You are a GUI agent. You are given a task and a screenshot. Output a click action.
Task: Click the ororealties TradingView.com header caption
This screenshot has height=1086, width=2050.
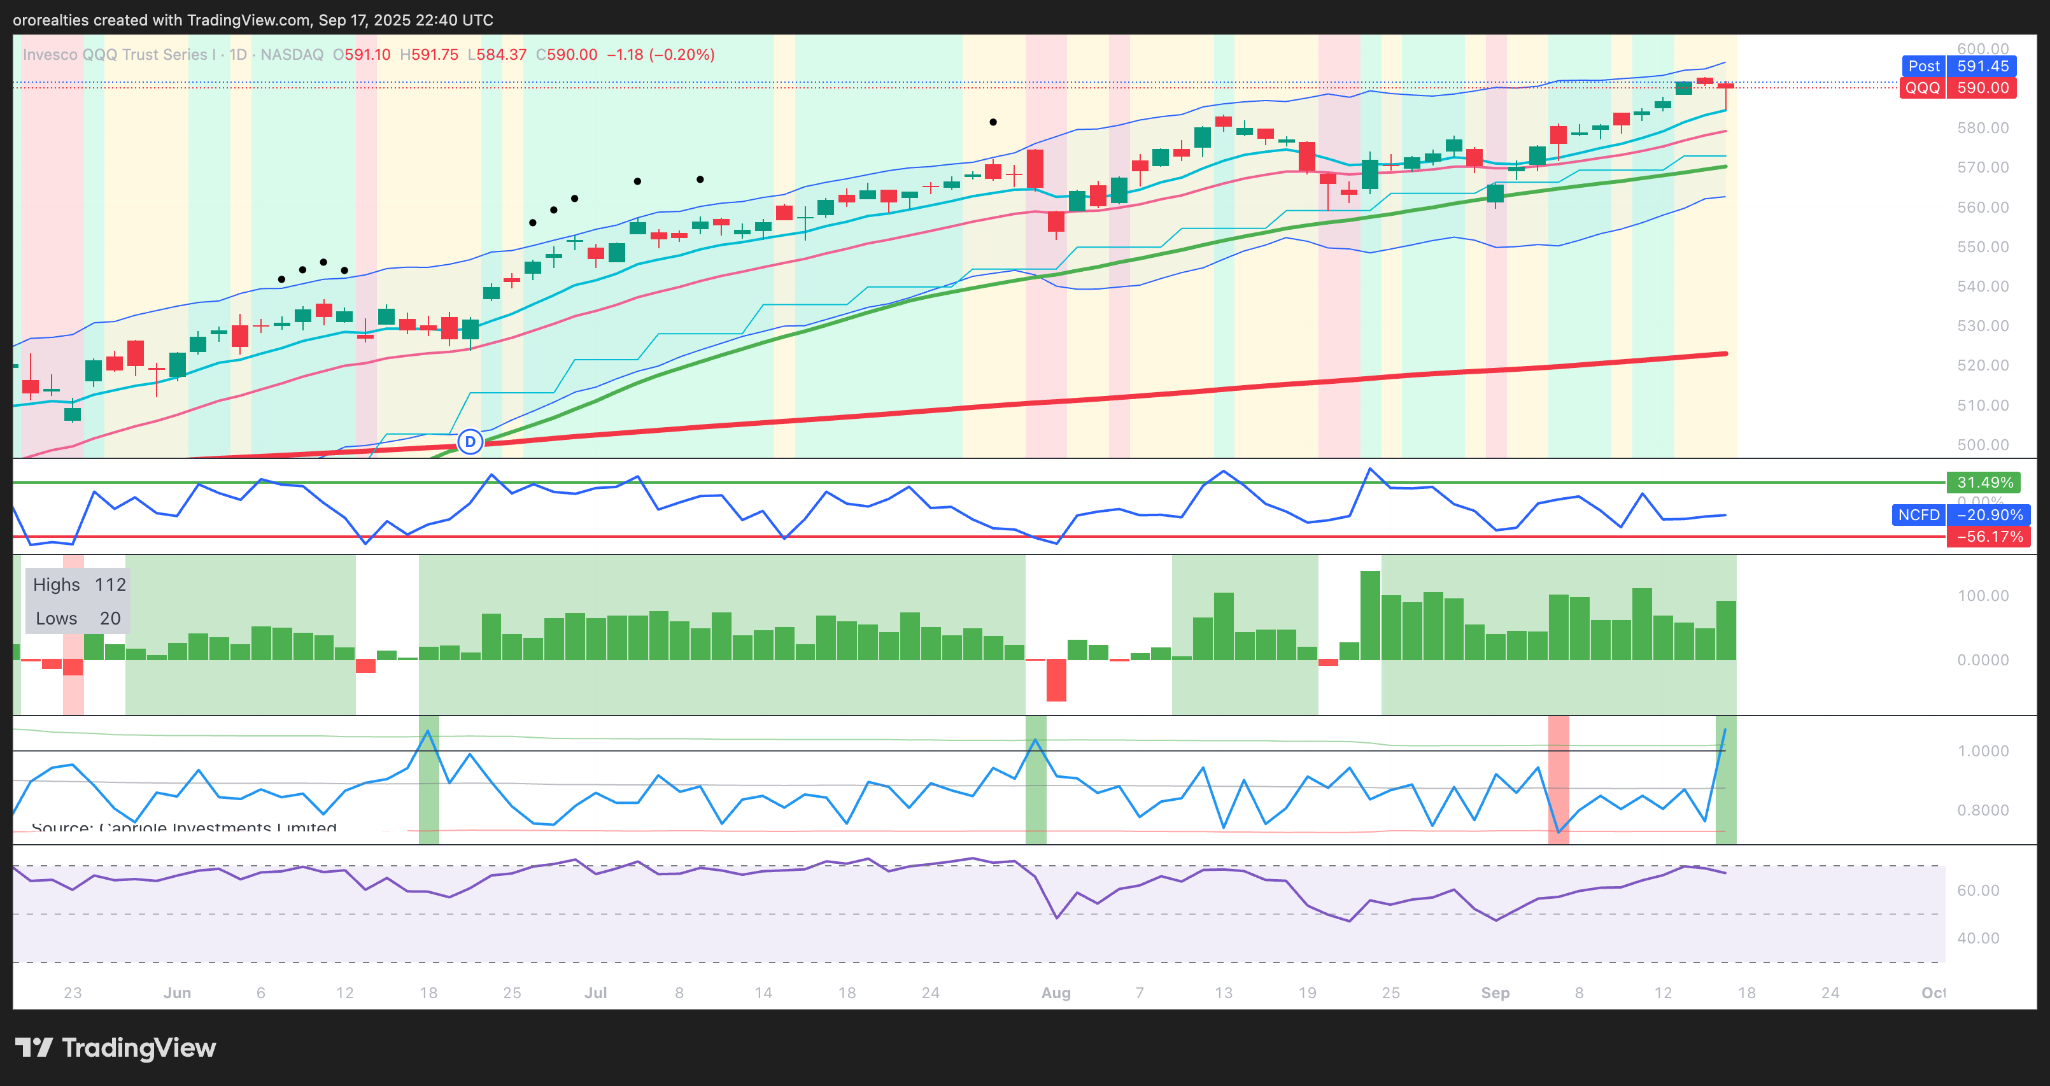point(253,20)
